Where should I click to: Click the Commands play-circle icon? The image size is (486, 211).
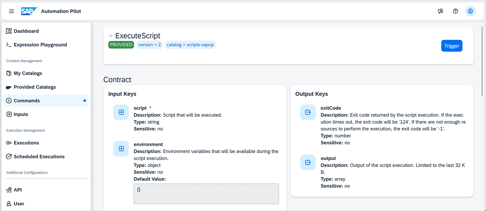click(x=9, y=100)
